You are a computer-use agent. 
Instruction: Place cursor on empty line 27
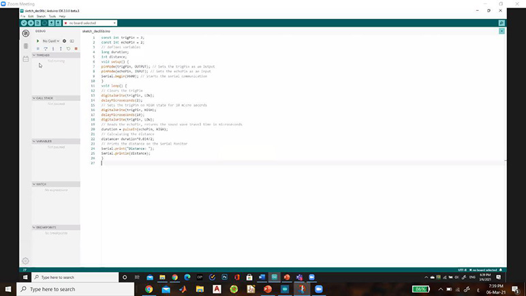tap(302, 163)
